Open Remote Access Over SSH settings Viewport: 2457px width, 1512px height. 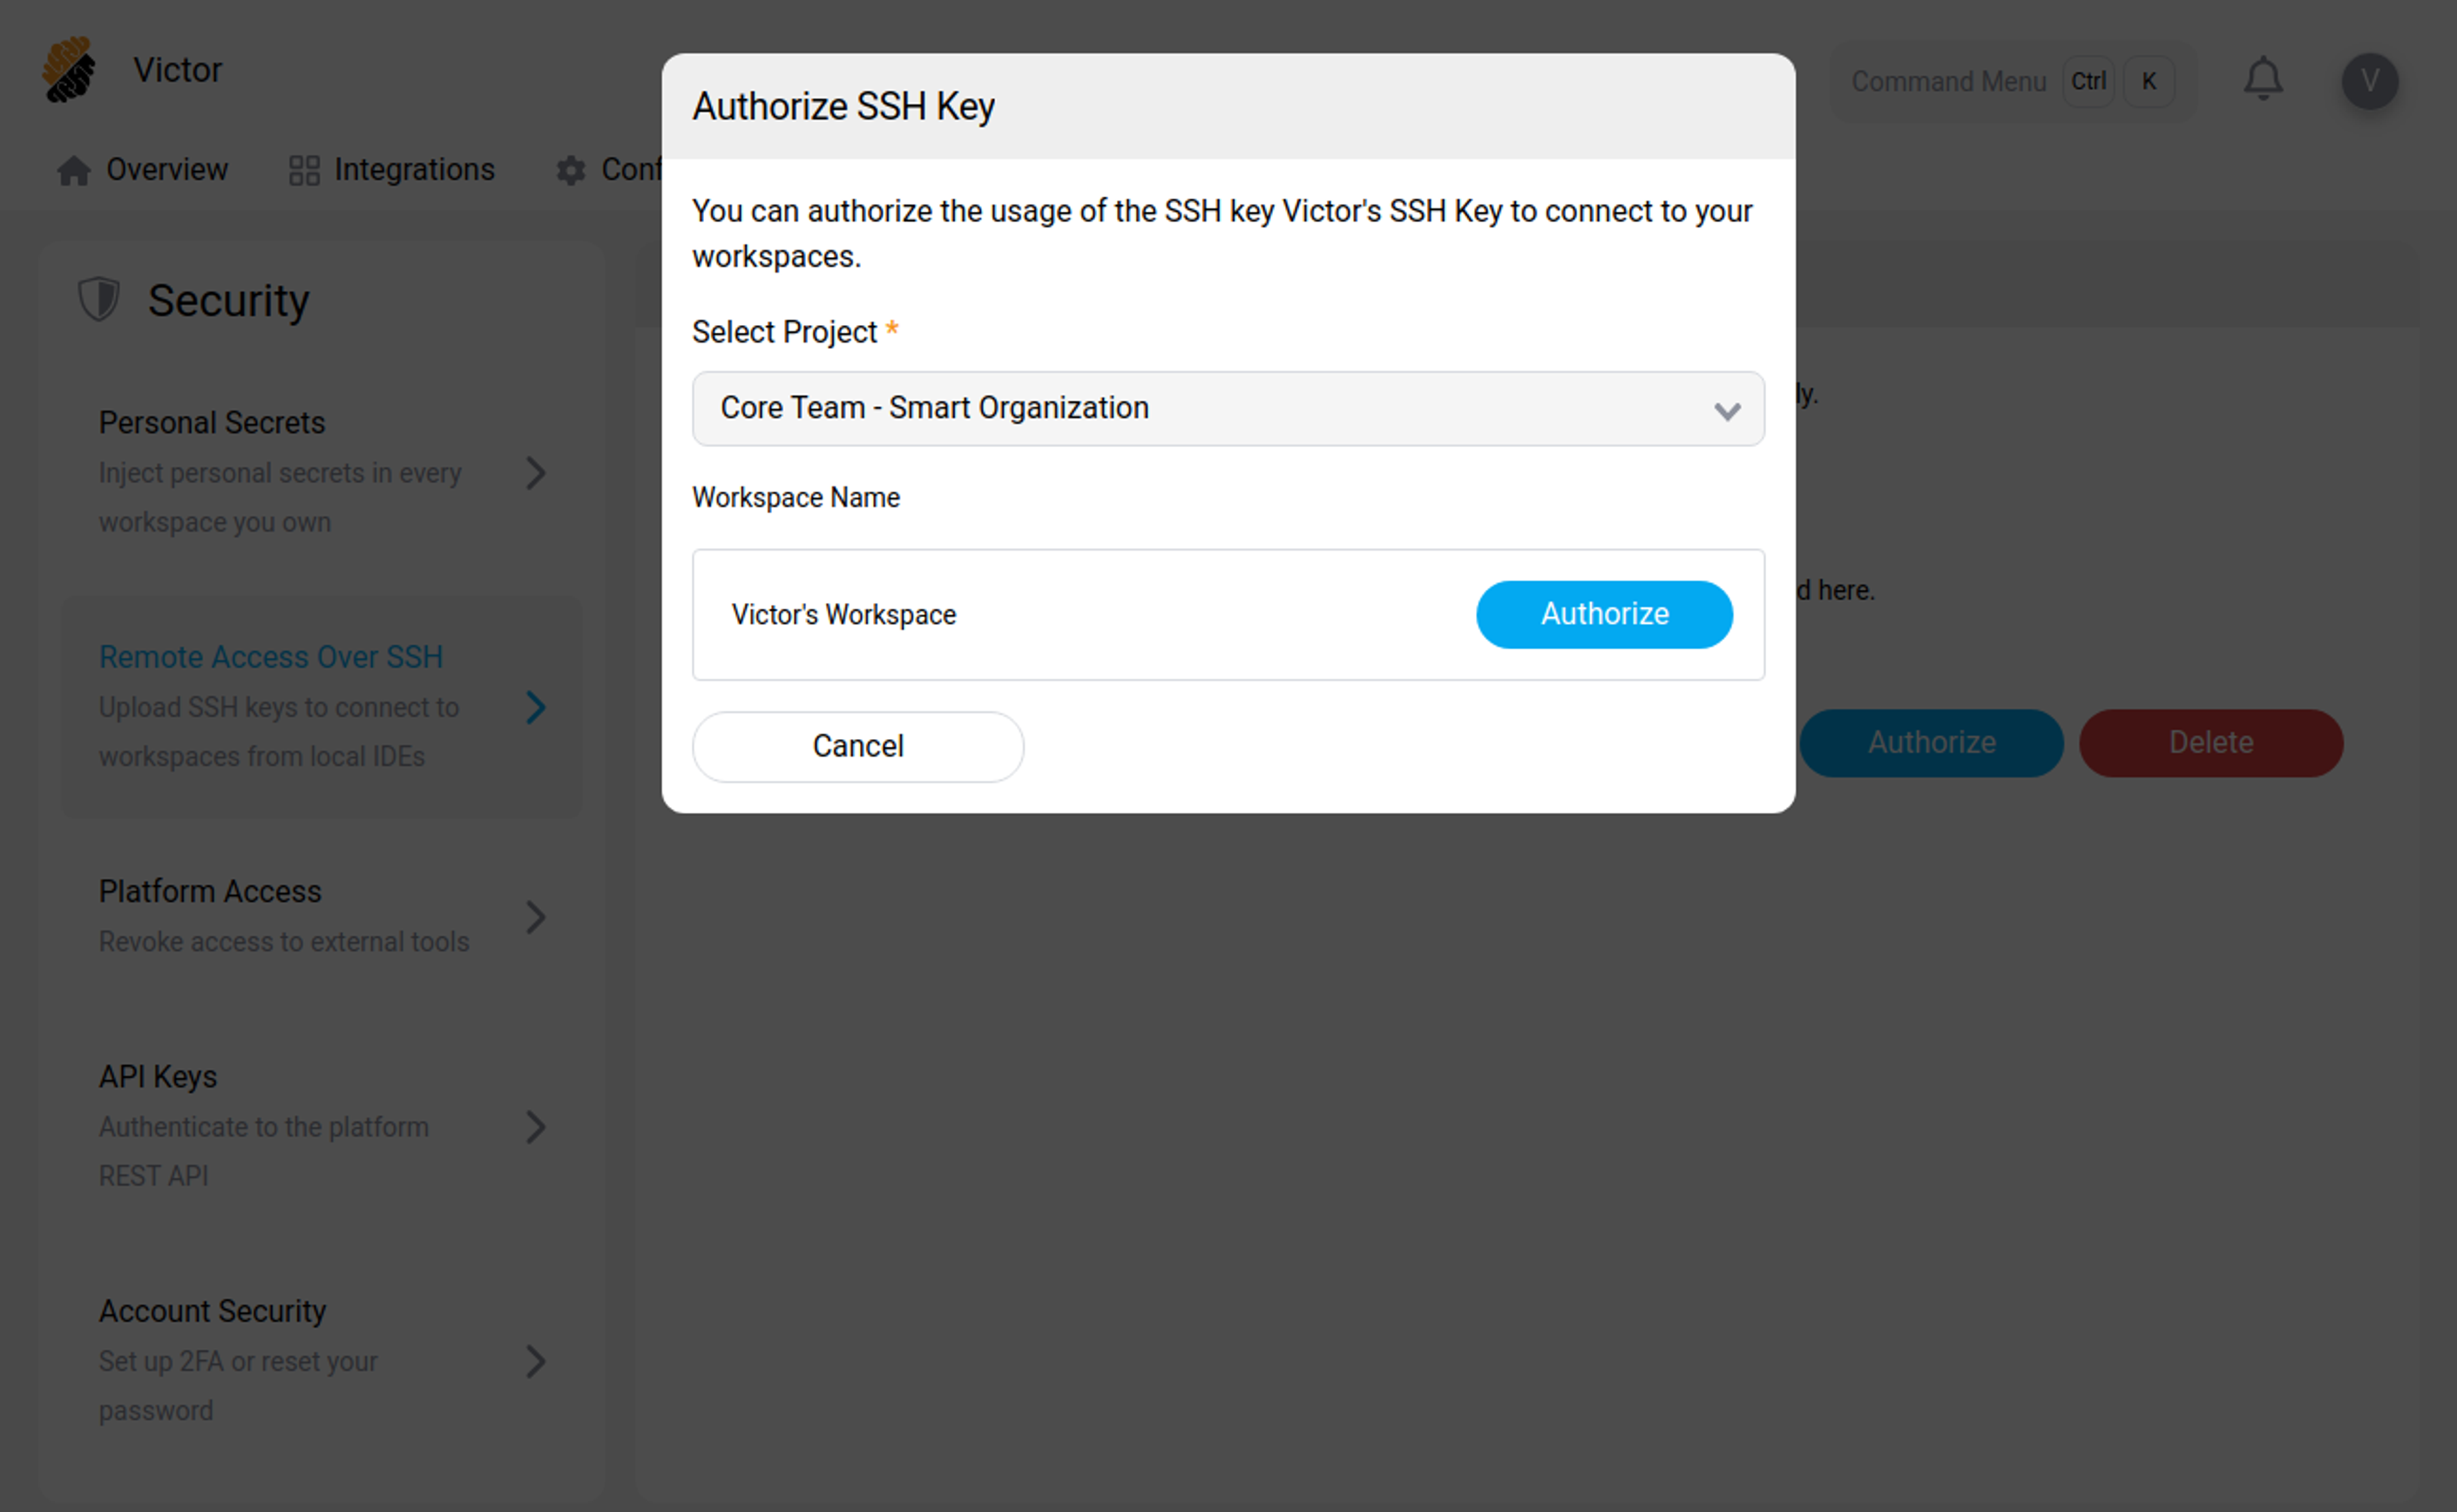271,657
